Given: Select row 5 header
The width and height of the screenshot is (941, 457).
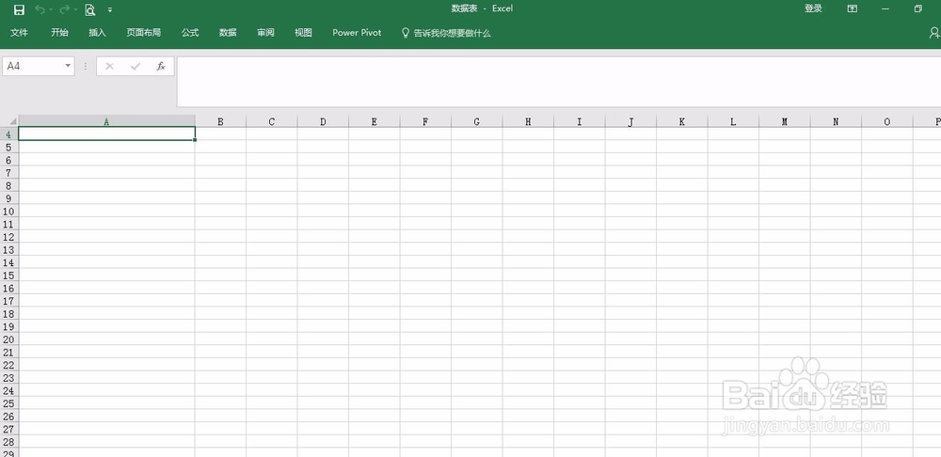Looking at the screenshot, I should (9, 147).
